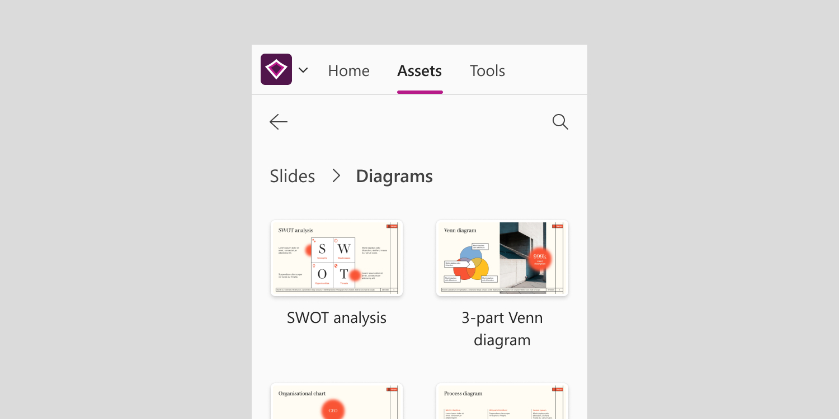Switch to the Tools tab

(x=487, y=71)
